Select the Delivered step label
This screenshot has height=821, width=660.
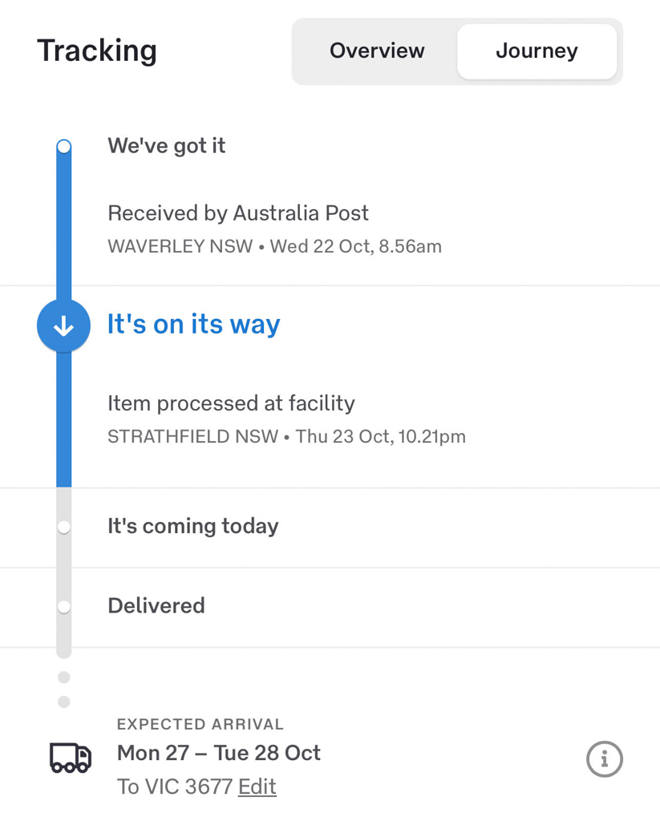[x=156, y=605]
